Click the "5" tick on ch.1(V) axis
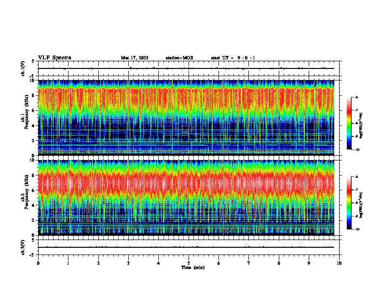 [33, 62]
